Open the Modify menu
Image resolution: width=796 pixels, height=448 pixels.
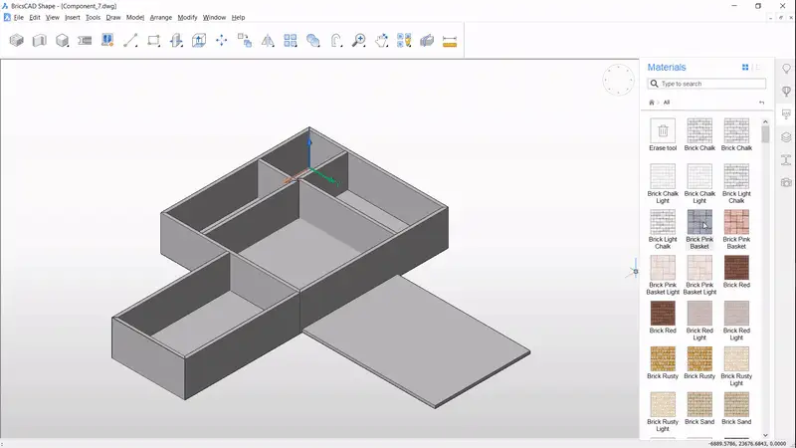187,17
